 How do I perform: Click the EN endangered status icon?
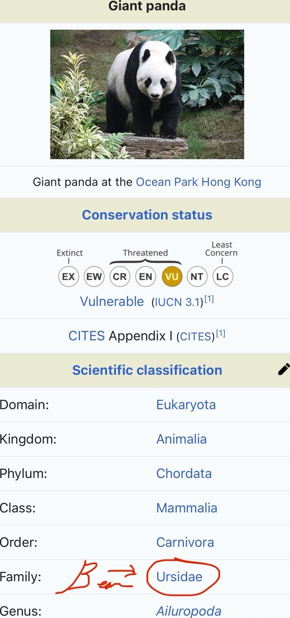145,276
